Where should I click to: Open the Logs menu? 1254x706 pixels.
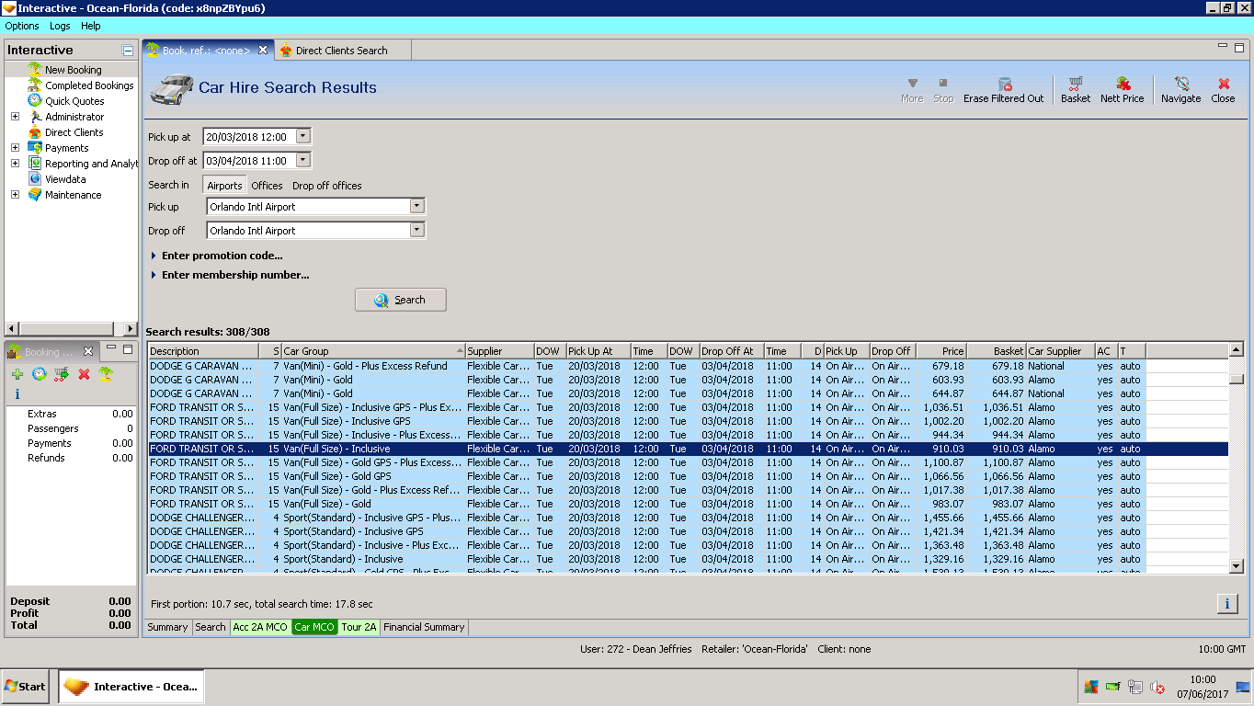click(60, 26)
